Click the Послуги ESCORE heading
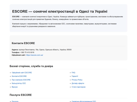The height and width of the screenshot is (102, 137). point(21,95)
